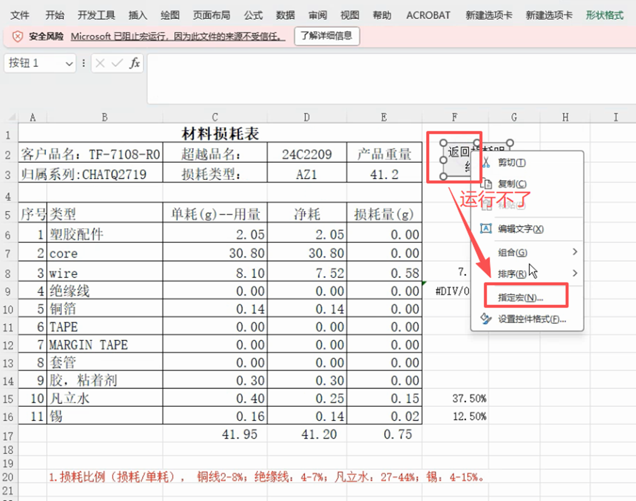Select row header 8
The height and width of the screenshot is (501, 636).
(8, 273)
